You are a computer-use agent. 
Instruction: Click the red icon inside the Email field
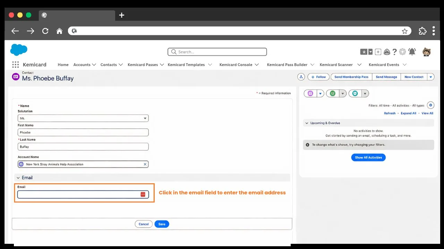pyautogui.click(x=143, y=194)
